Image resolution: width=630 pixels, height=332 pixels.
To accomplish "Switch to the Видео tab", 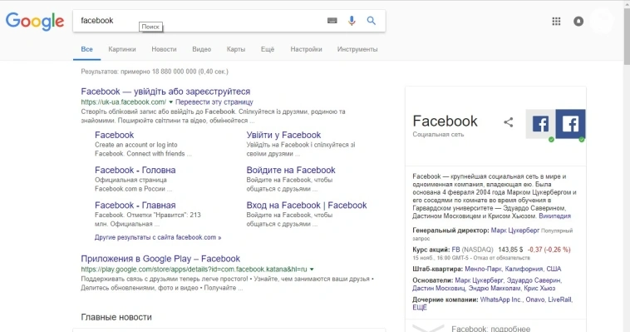I will [201, 49].
